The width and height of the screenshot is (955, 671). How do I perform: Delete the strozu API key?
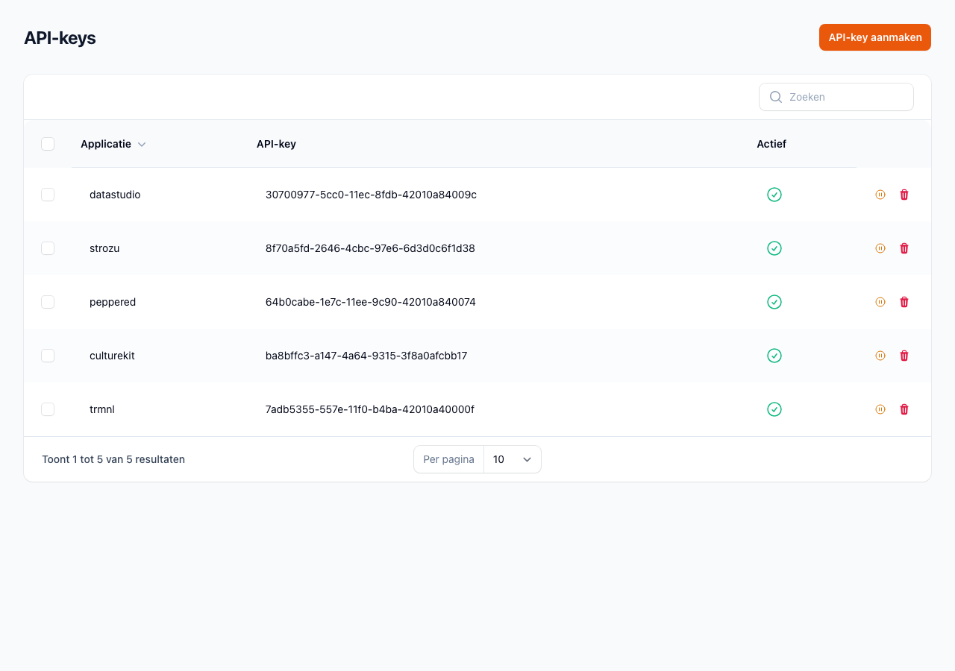[904, 248]
